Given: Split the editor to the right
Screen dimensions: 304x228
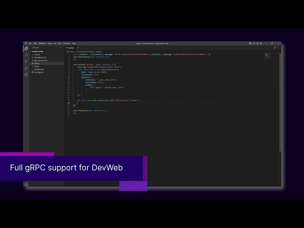Looking at the screenshot, I should pyautogui.click(x=275, y=47).
